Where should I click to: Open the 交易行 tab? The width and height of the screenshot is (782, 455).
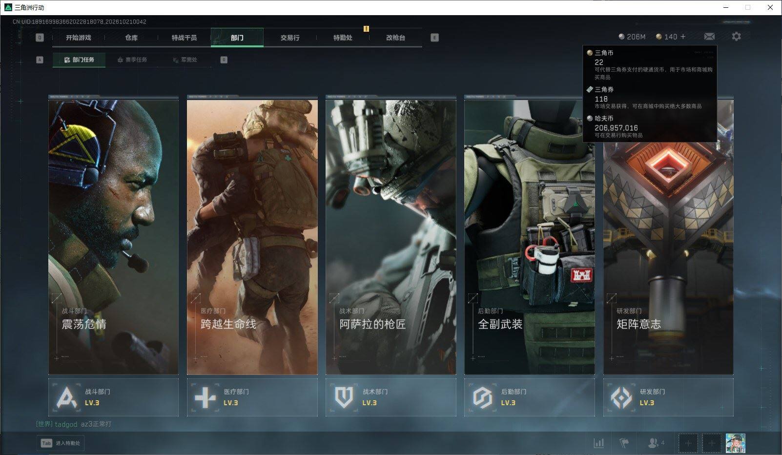[x=290, y=38]
